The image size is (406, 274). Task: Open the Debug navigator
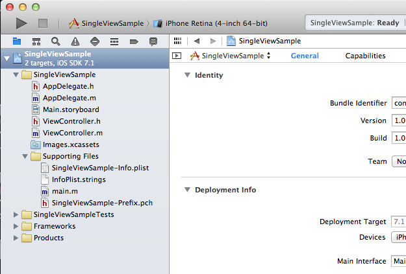point(114,41)
